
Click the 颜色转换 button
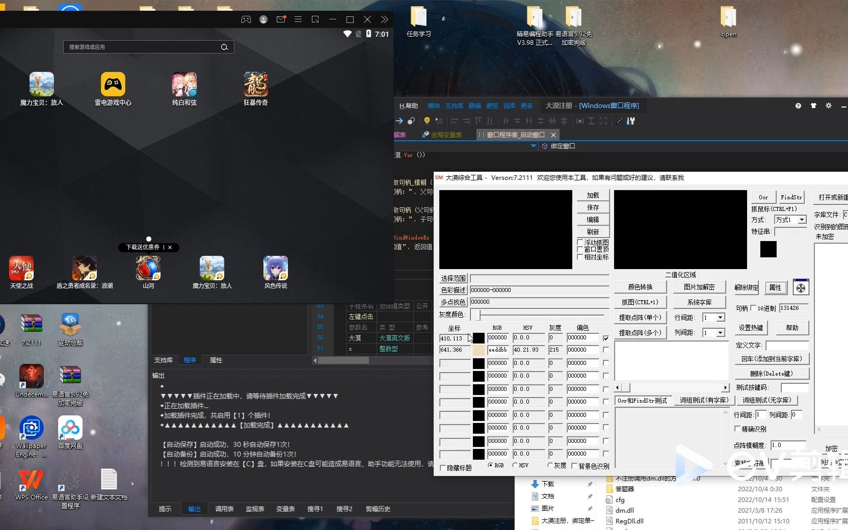coord(640,287)
